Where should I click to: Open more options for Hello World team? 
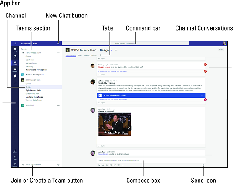[x=58, y=106]
